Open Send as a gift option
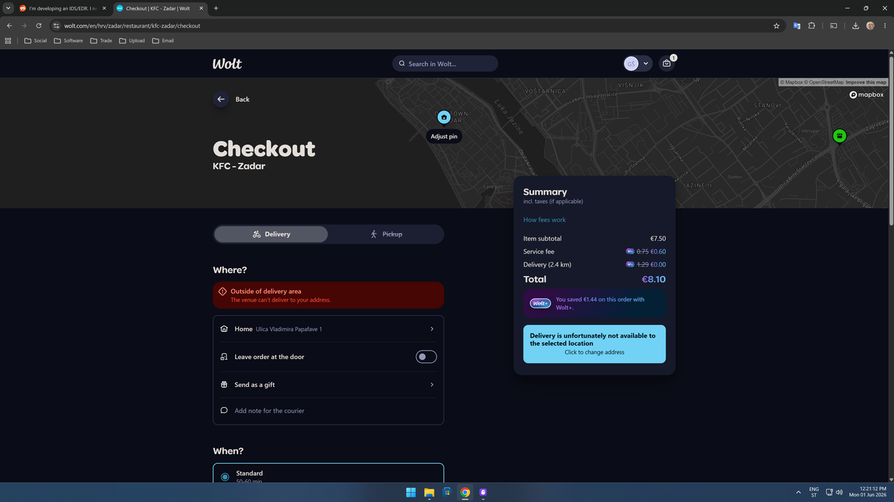This screenshot has height=502, width=894. (328, 385)
